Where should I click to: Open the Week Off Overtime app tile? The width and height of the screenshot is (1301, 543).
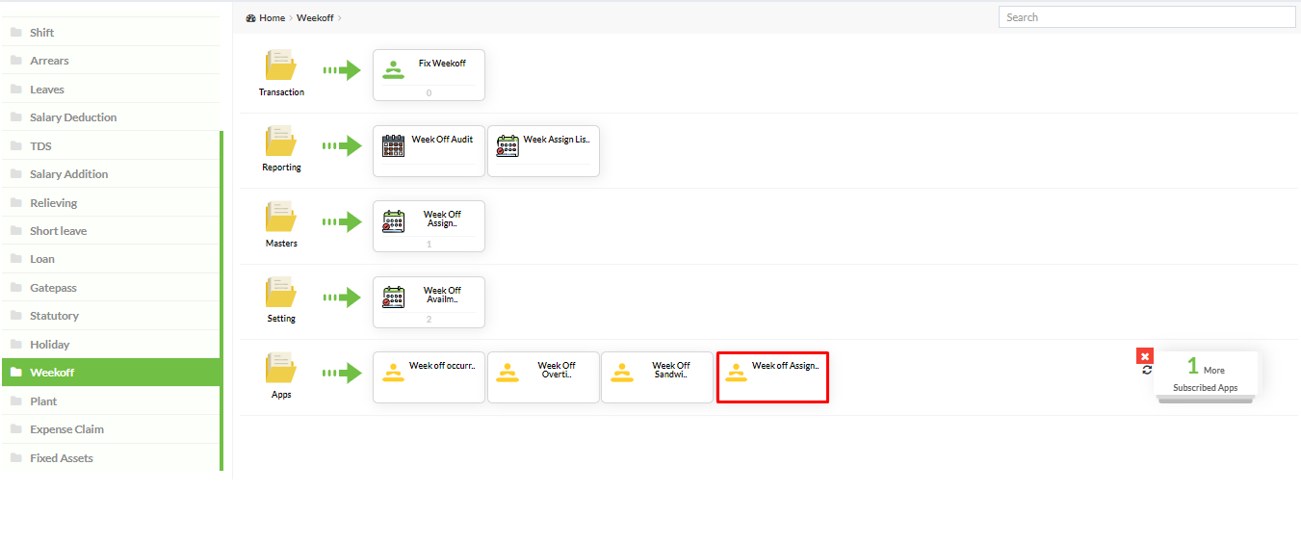tap(543, 377)
